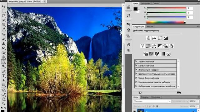Switch to the 'Образцы' tab
The image size is (200, 112).
click(x=145, y=3)
